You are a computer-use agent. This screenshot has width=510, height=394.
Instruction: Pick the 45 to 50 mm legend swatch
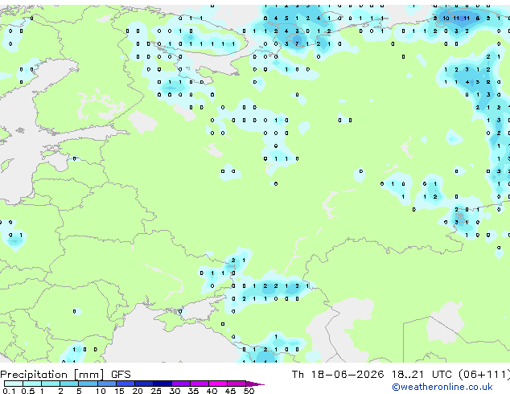coord(236,384)
